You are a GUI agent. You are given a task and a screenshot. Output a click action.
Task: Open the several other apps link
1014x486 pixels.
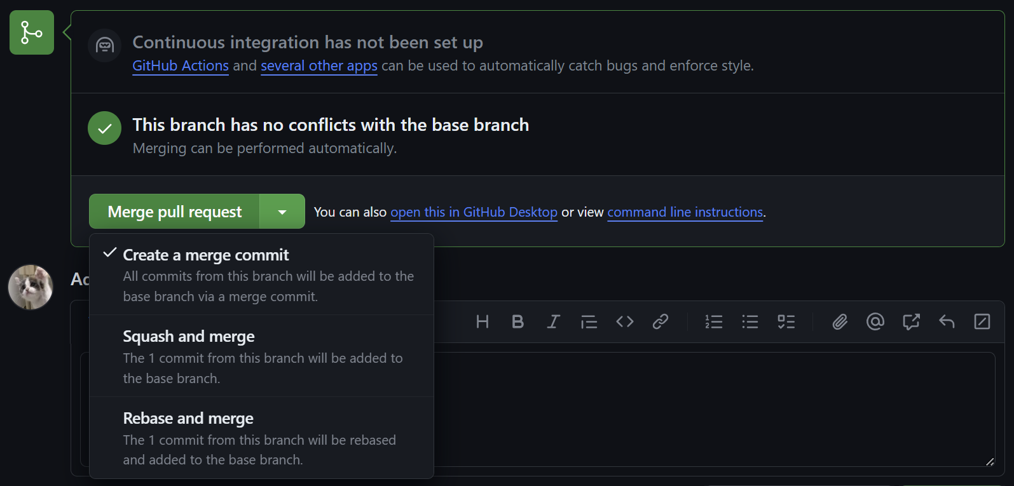click(x=319, y=66)
